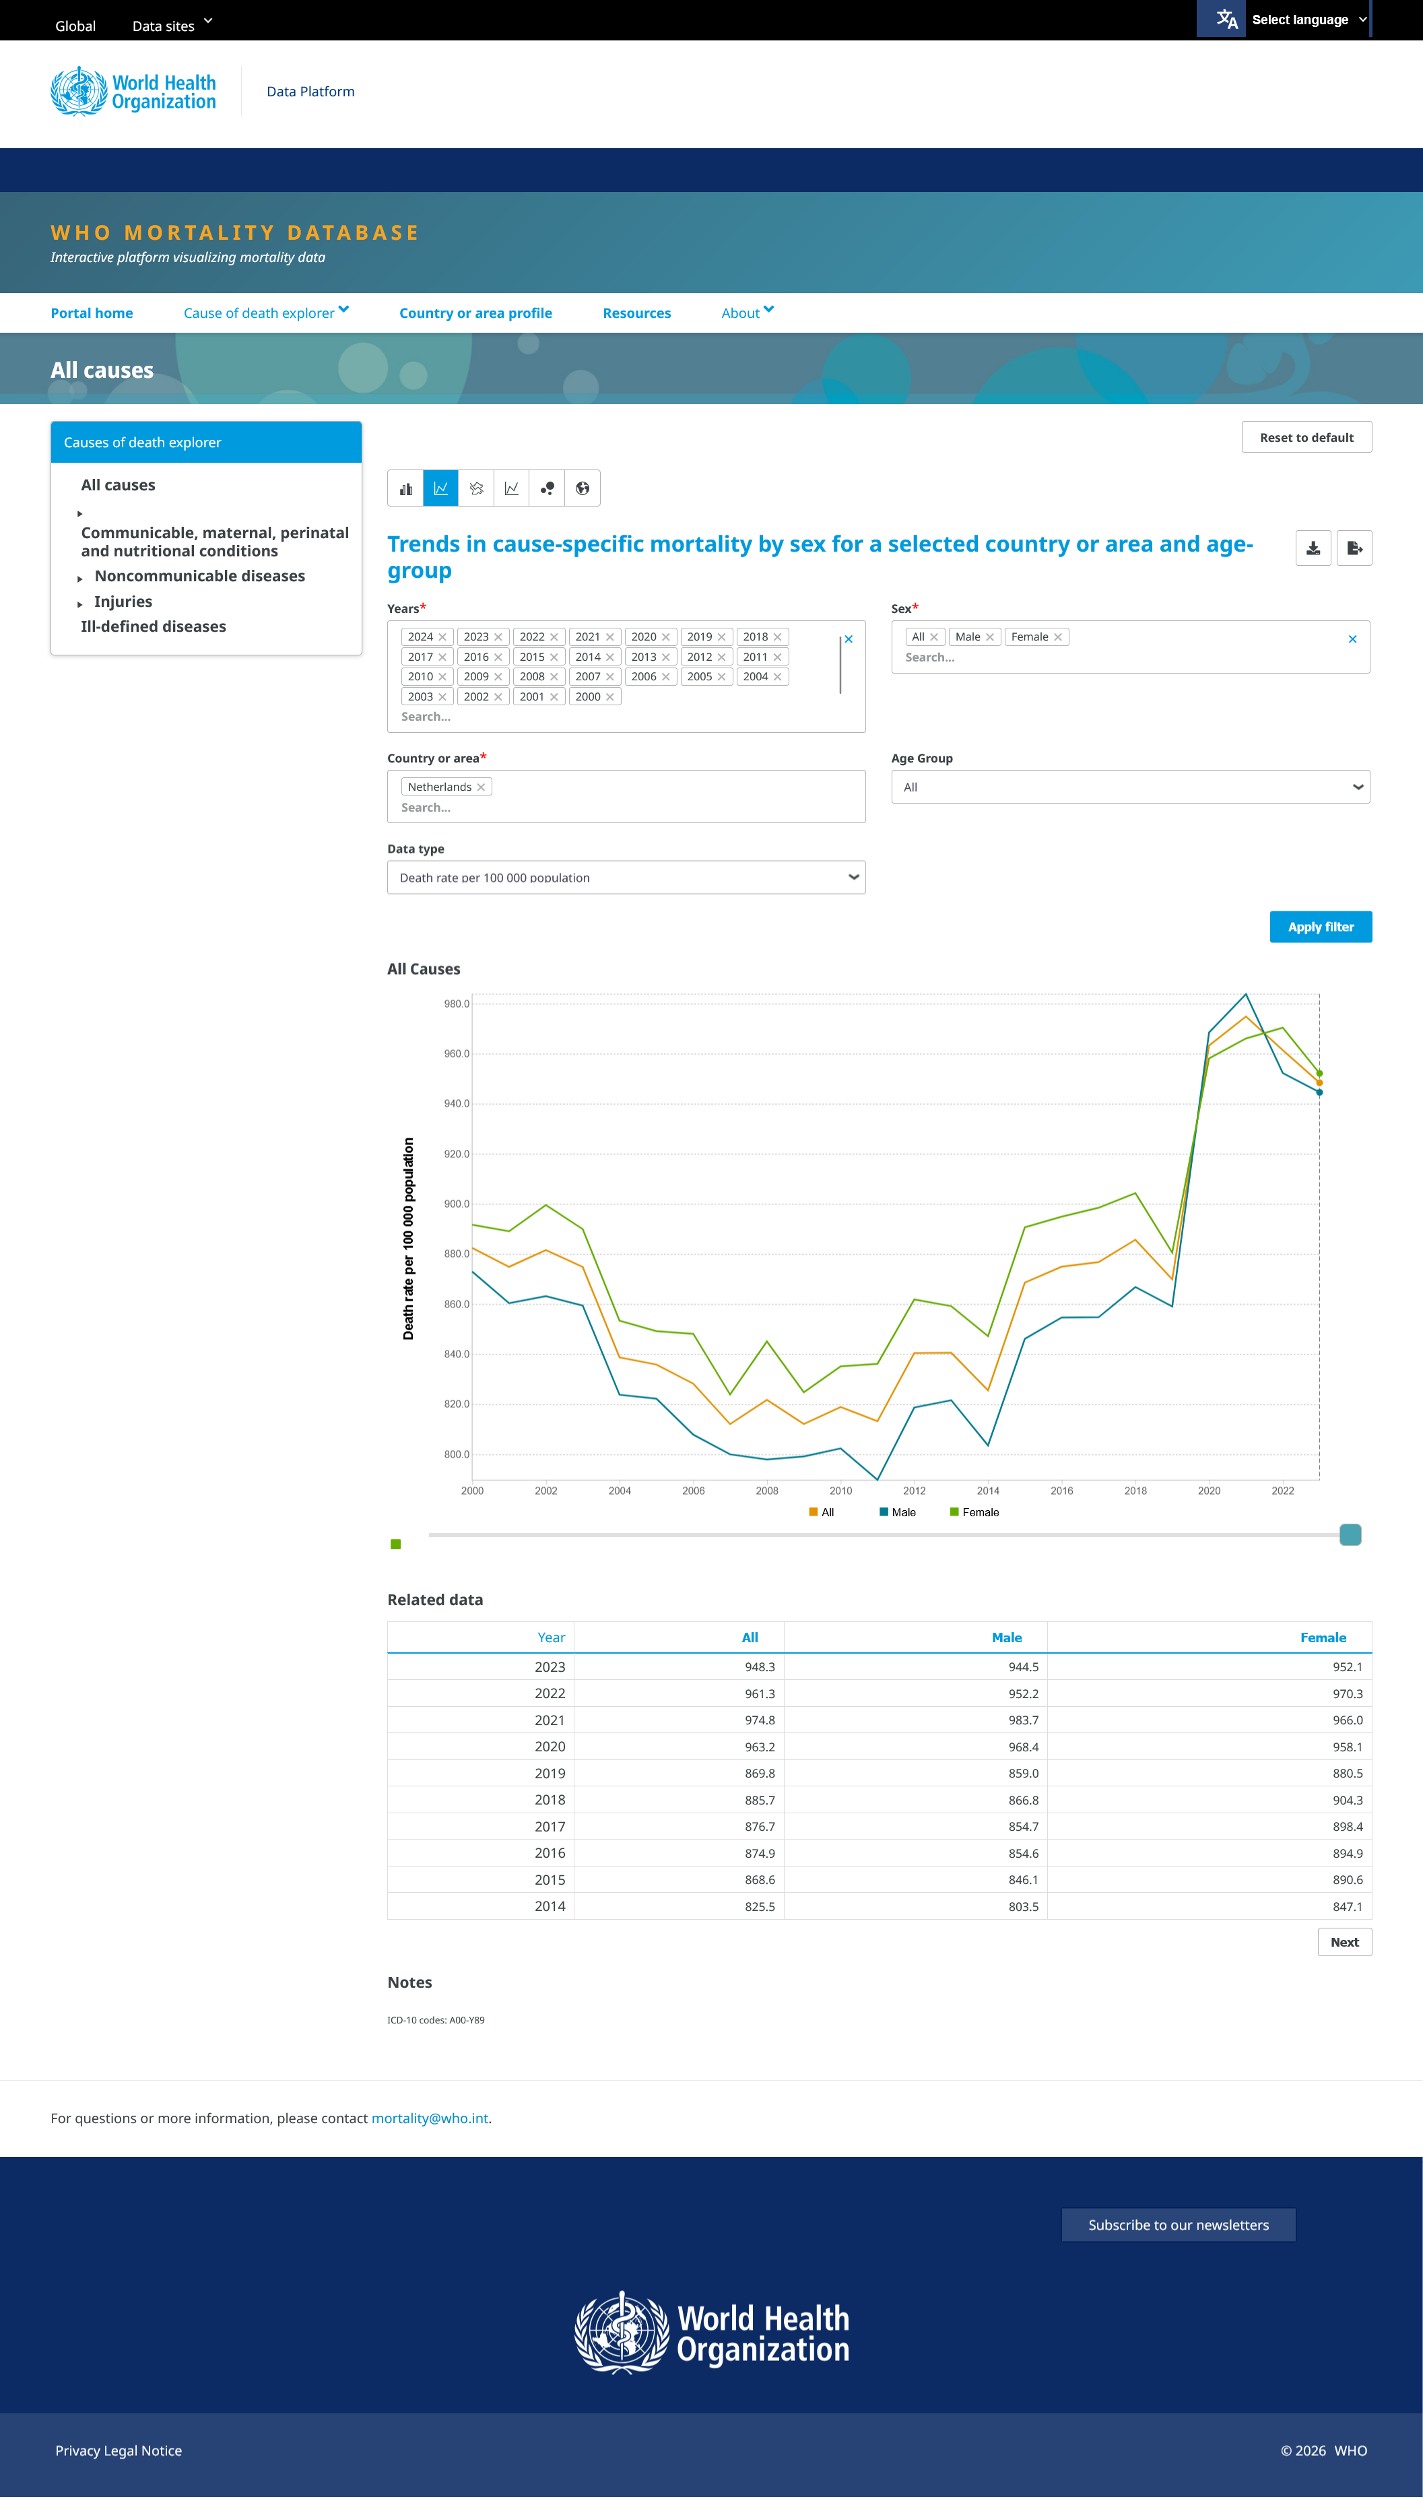The height and width of the screenshot is (2499, 1423).
Task: Click the Reset to default button
Action: 1306,438
